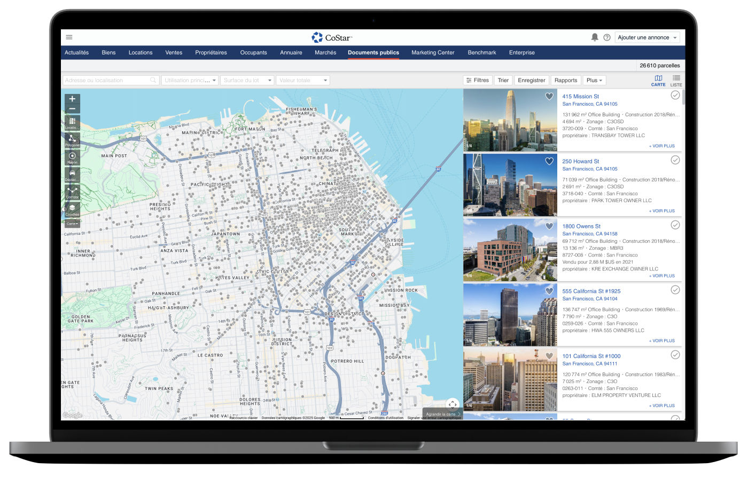Expand the Surface du lot dropdown

pyautogui.click(x=247, y=81)
